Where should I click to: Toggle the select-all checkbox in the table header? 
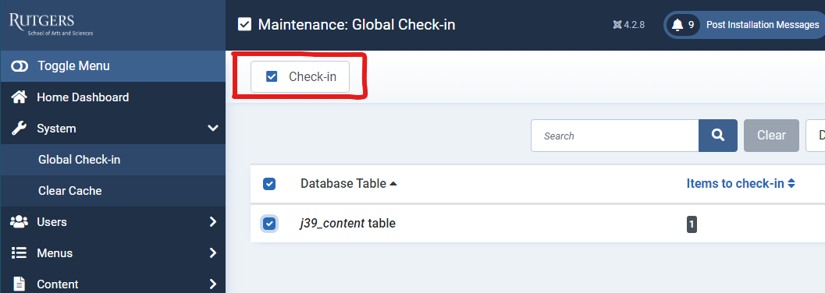268,184
